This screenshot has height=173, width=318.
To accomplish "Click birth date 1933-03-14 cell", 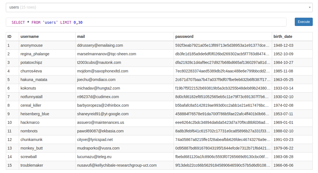I will pyautogui.click(x=283, y=88).
